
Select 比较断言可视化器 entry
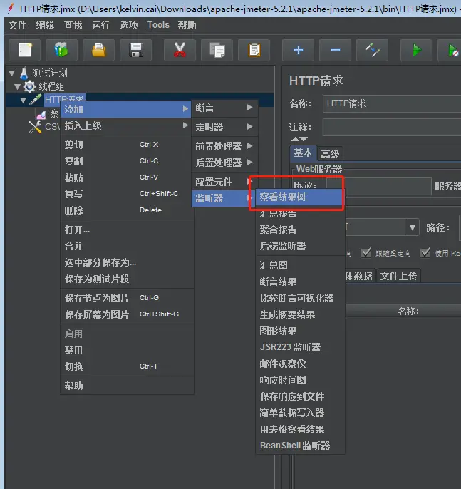click(300, 298)
